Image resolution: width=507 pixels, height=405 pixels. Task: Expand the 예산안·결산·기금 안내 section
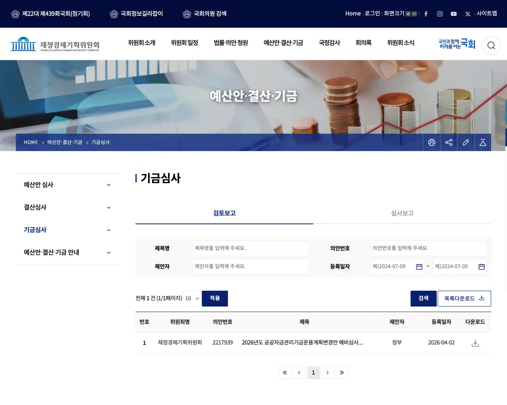[68, 252]
